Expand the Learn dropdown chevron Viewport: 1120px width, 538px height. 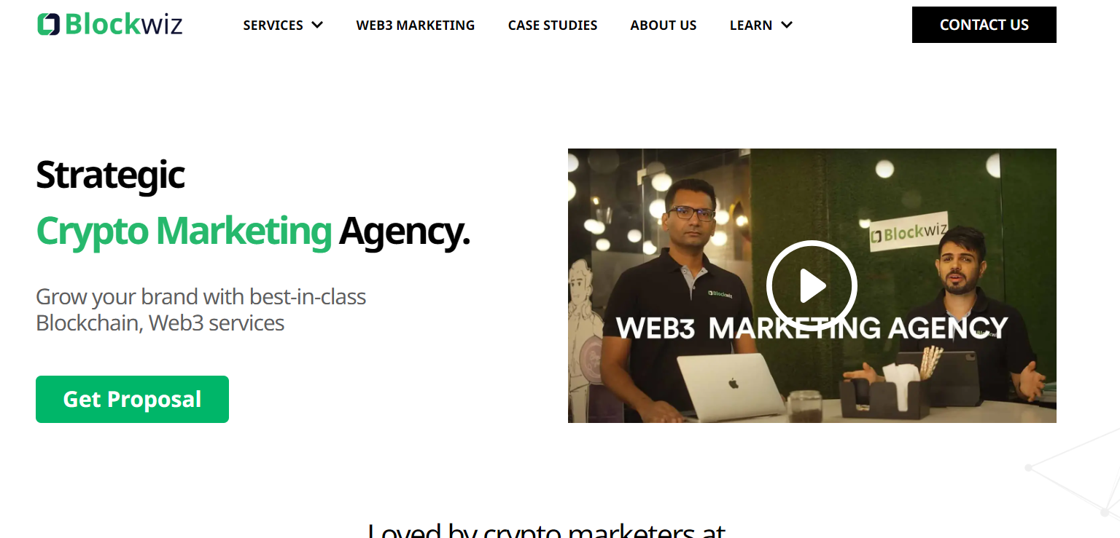(x=786, y=25)
